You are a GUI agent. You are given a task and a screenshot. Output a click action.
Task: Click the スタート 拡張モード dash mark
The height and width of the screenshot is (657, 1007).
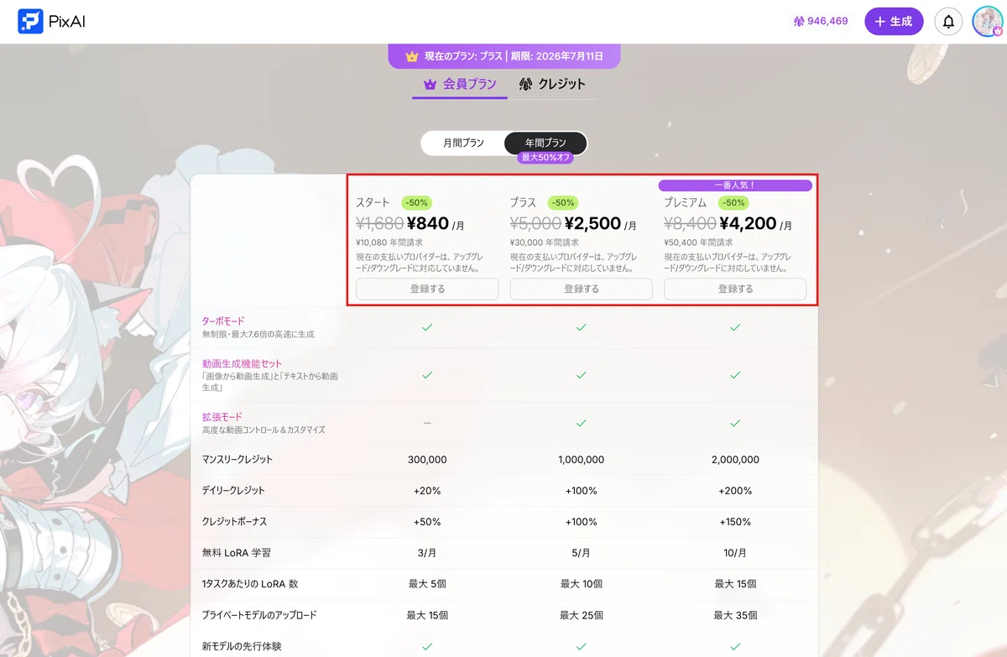426,423
